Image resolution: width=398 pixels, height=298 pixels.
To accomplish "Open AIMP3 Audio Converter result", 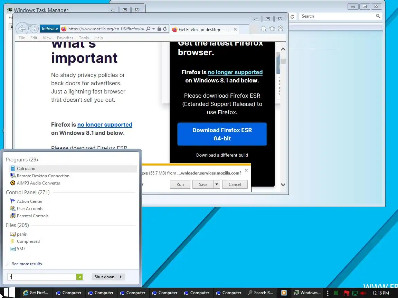I will coord(73,183).
